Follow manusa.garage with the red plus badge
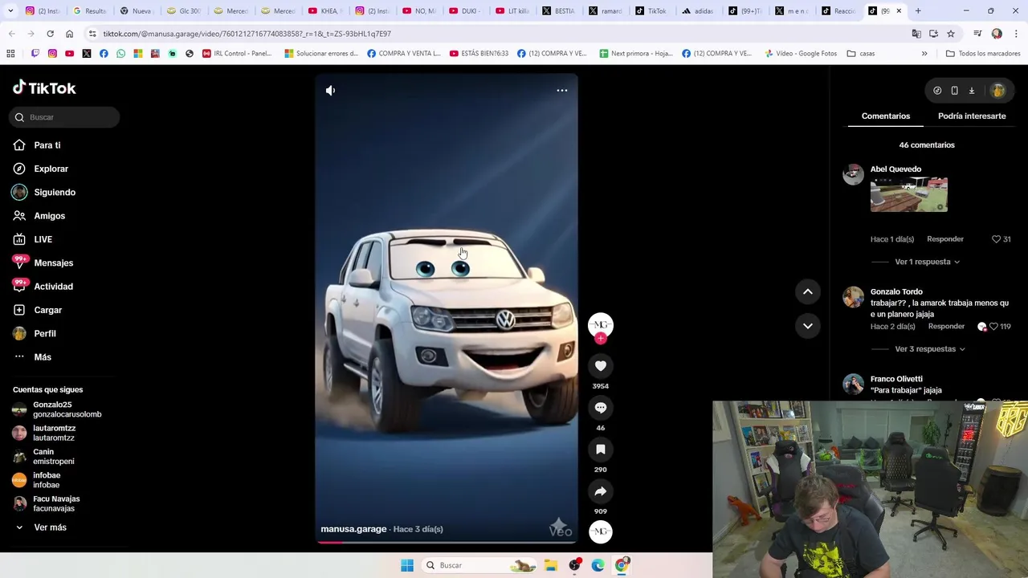The height and width of the screenshot is (578, 1028). coord(601,339)
